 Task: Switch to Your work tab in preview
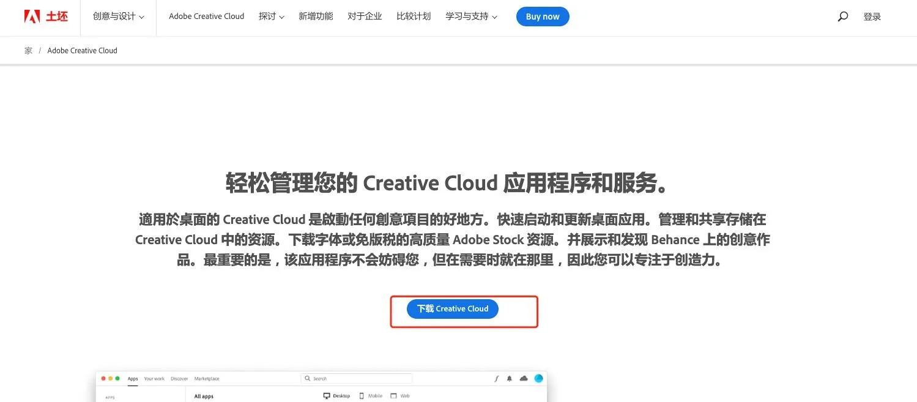(154, 379)
